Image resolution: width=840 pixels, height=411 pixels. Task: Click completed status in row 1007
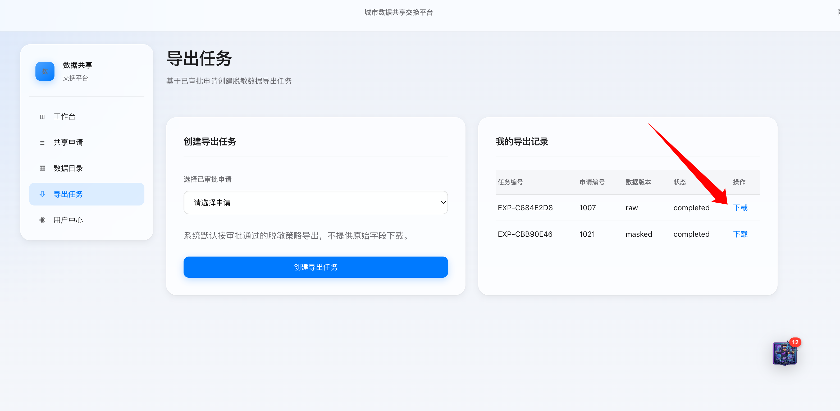691,208
